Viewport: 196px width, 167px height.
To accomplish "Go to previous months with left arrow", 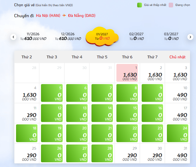I will pos(13,37).
